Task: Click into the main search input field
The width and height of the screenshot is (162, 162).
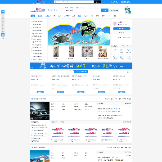Action: pyautogui.click(x=83, y=10)
